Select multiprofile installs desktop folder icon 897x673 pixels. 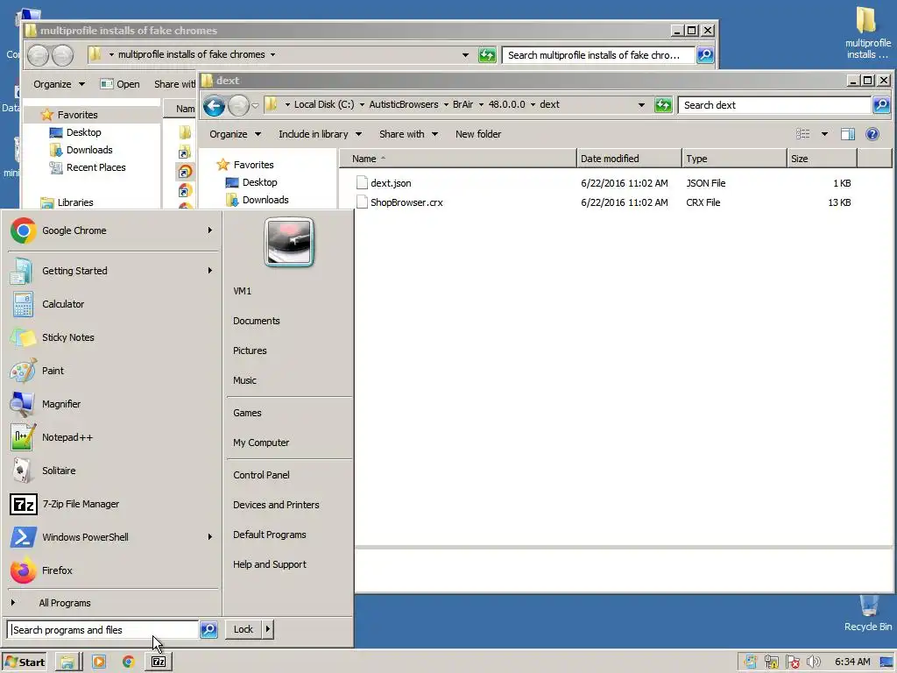coord(868,32)
